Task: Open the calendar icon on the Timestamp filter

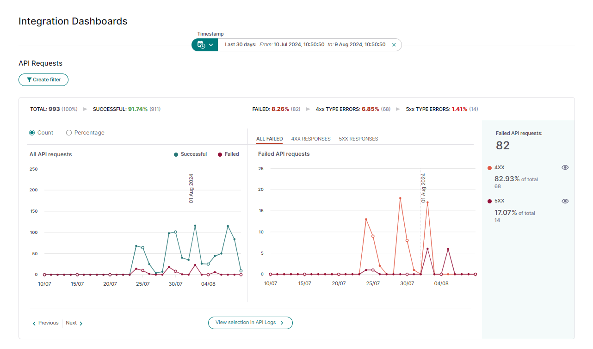Action: (x=201, y=44)
